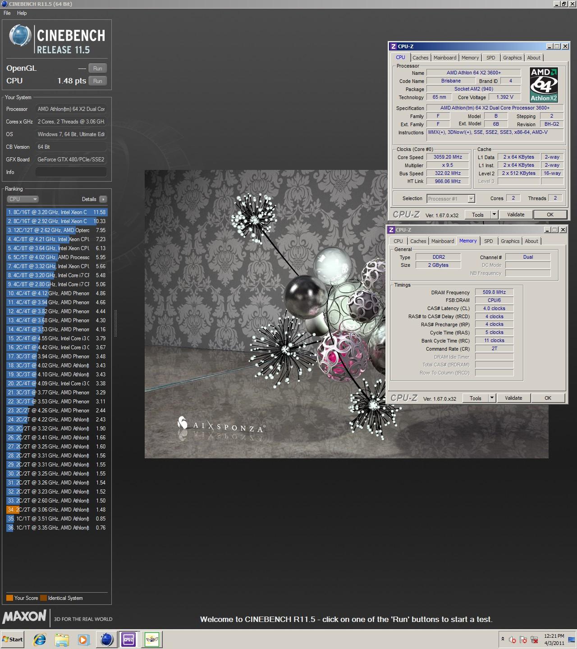The image size is (577, 649).
Task: Run the OpenGL benchmark
Action: click(98, 68)
